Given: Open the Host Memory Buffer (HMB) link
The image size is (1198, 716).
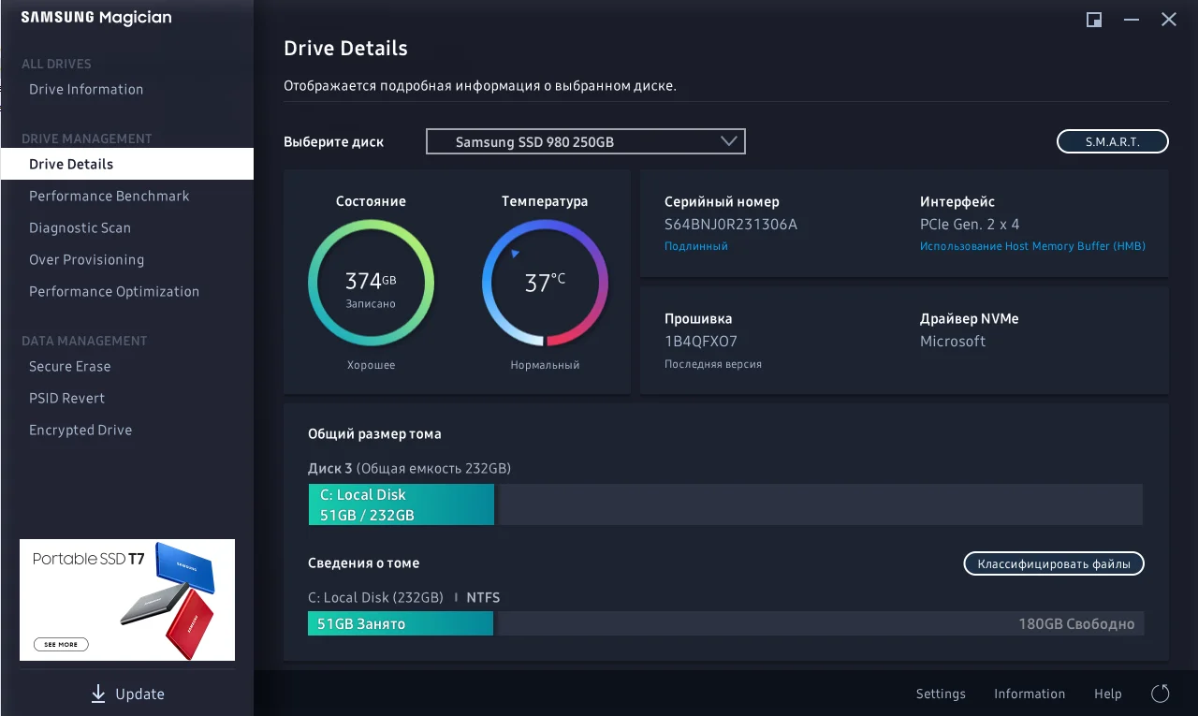Looking at the screenshot, I should (1032, 246).
